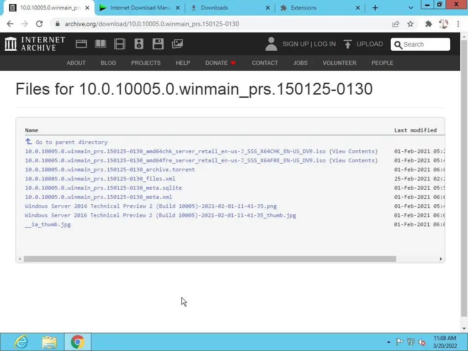Download the archive.torrent file
Viewport: 468px width, 351px height.
(110, 170)
